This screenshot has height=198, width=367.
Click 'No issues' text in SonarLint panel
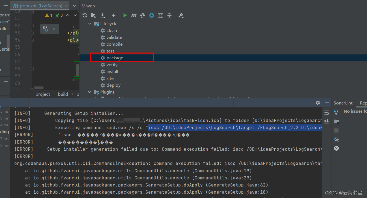[355, 111]
